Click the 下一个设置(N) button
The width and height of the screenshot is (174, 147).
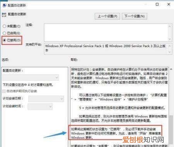tap(135, 16)
